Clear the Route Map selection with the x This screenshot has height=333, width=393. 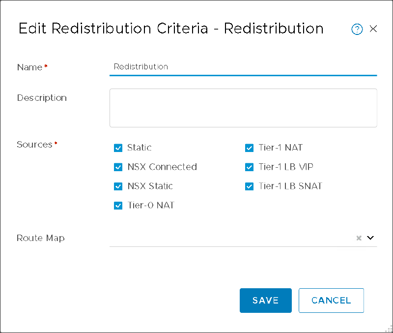point(359,238)
